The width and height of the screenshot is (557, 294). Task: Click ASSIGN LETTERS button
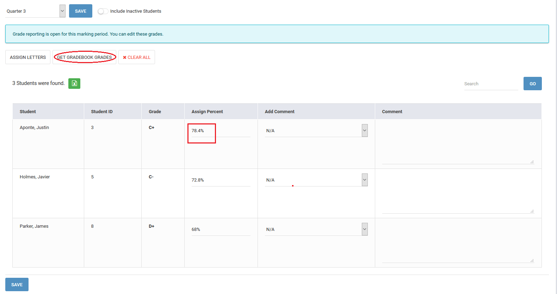tap(28, 57)
